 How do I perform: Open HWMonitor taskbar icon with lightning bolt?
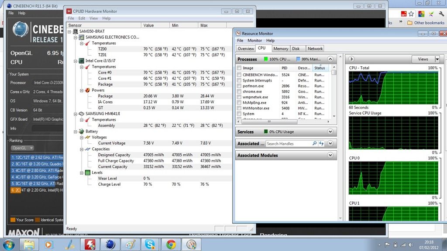(x=90, y=244)
